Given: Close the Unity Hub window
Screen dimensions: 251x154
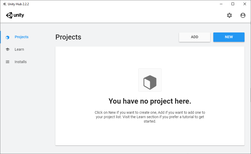Looking at the screenshot, I should point(245,4).
